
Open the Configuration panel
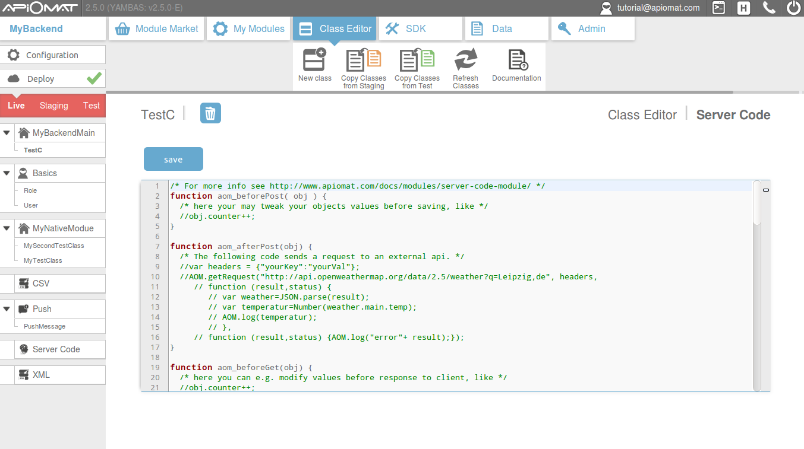[53, 55]
